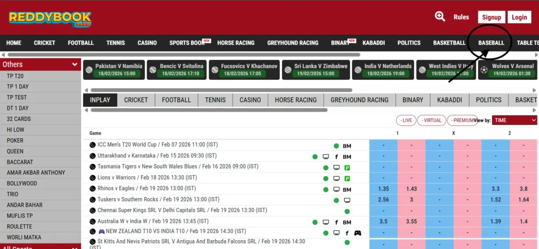This screenshot has height=249, width=539.
Task: Click green live dot for Chennai Super Kings SRL
Action: pyautogui.click(x=347, y=211)
